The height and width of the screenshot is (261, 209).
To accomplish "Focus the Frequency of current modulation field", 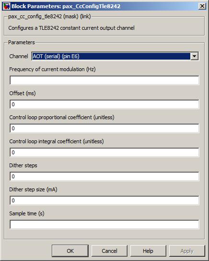I will (x=104, y=80).
